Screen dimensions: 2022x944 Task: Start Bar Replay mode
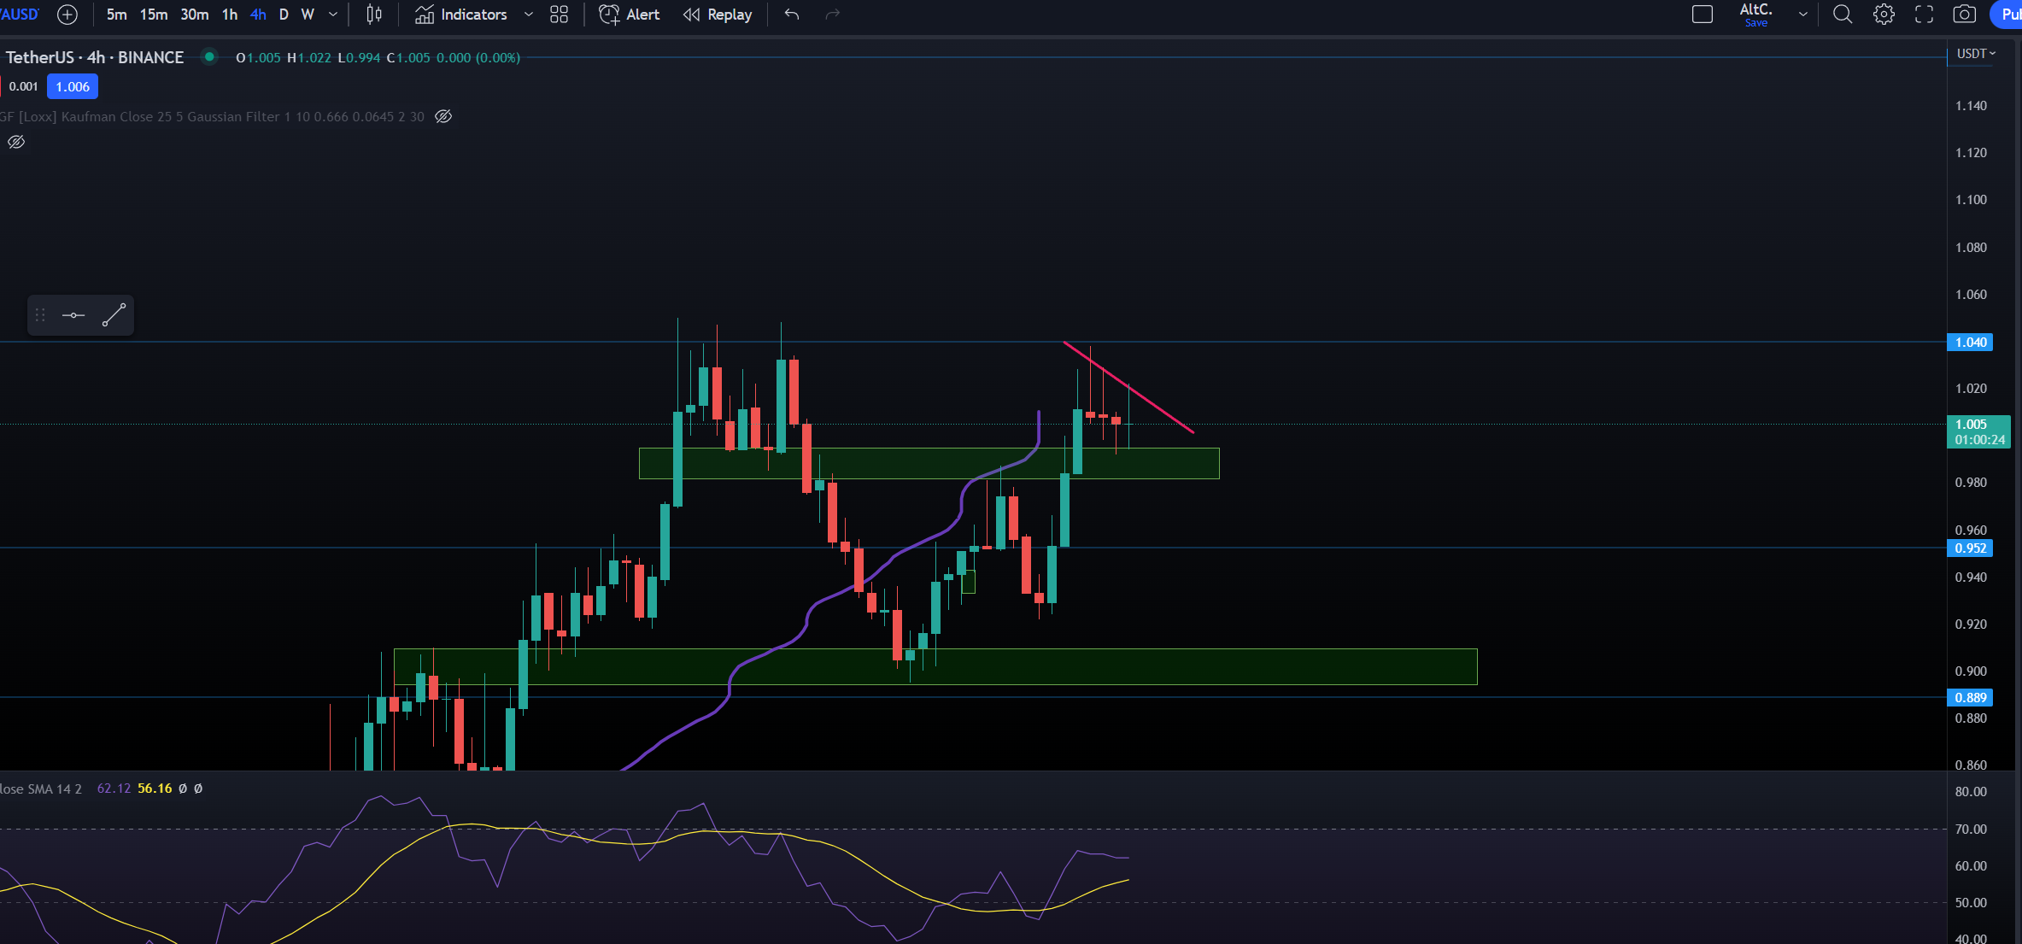(x=718, y=15)
